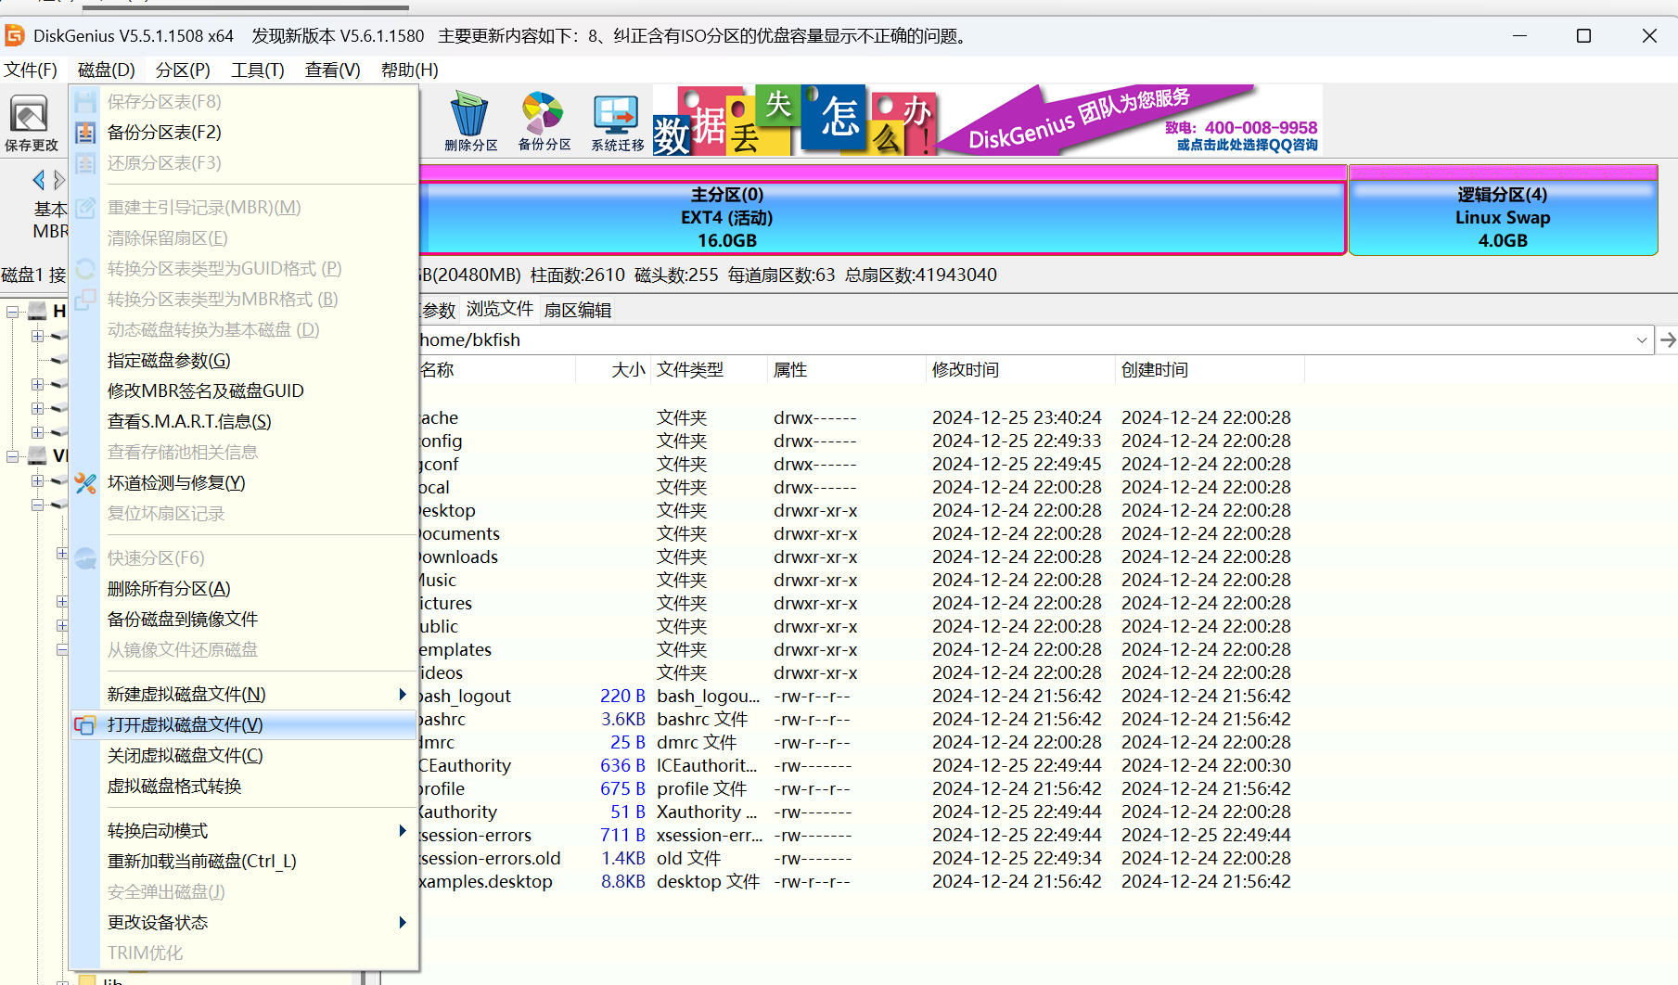Screen dimensions: 1678x985
Task: Open 查看S.M.A.R.T.信息(S) entry
Action: click(244, 422)
